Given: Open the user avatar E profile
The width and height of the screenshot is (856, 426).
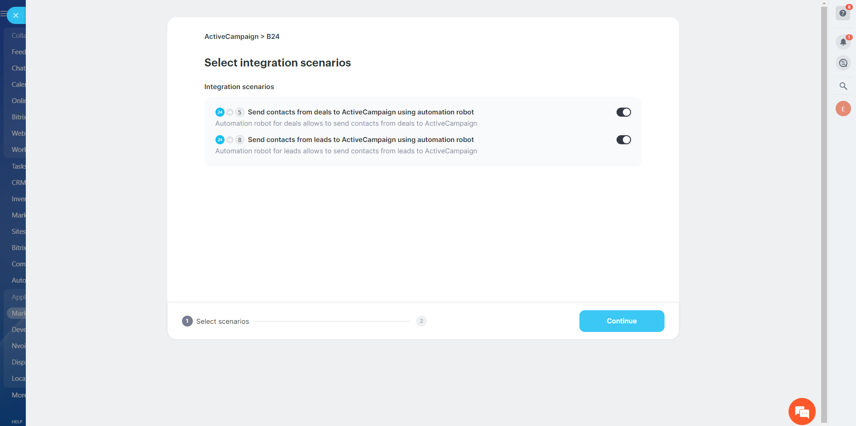Looking at the screenshot, I should tap(843, 109).
